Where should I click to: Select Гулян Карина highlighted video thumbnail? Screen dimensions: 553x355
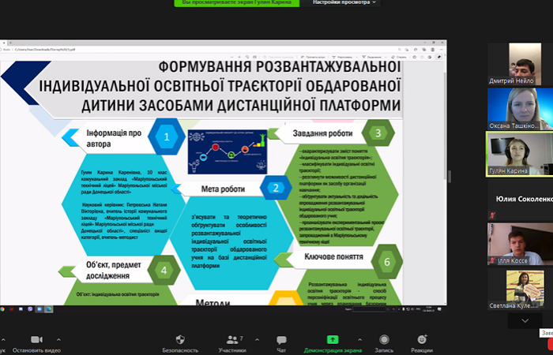[519, 153]
